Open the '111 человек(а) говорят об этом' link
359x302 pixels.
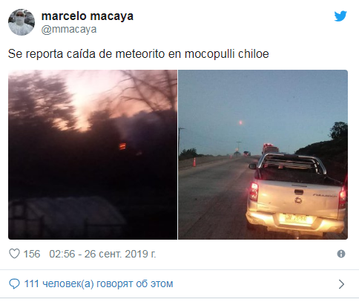click(x=99, y=283)
